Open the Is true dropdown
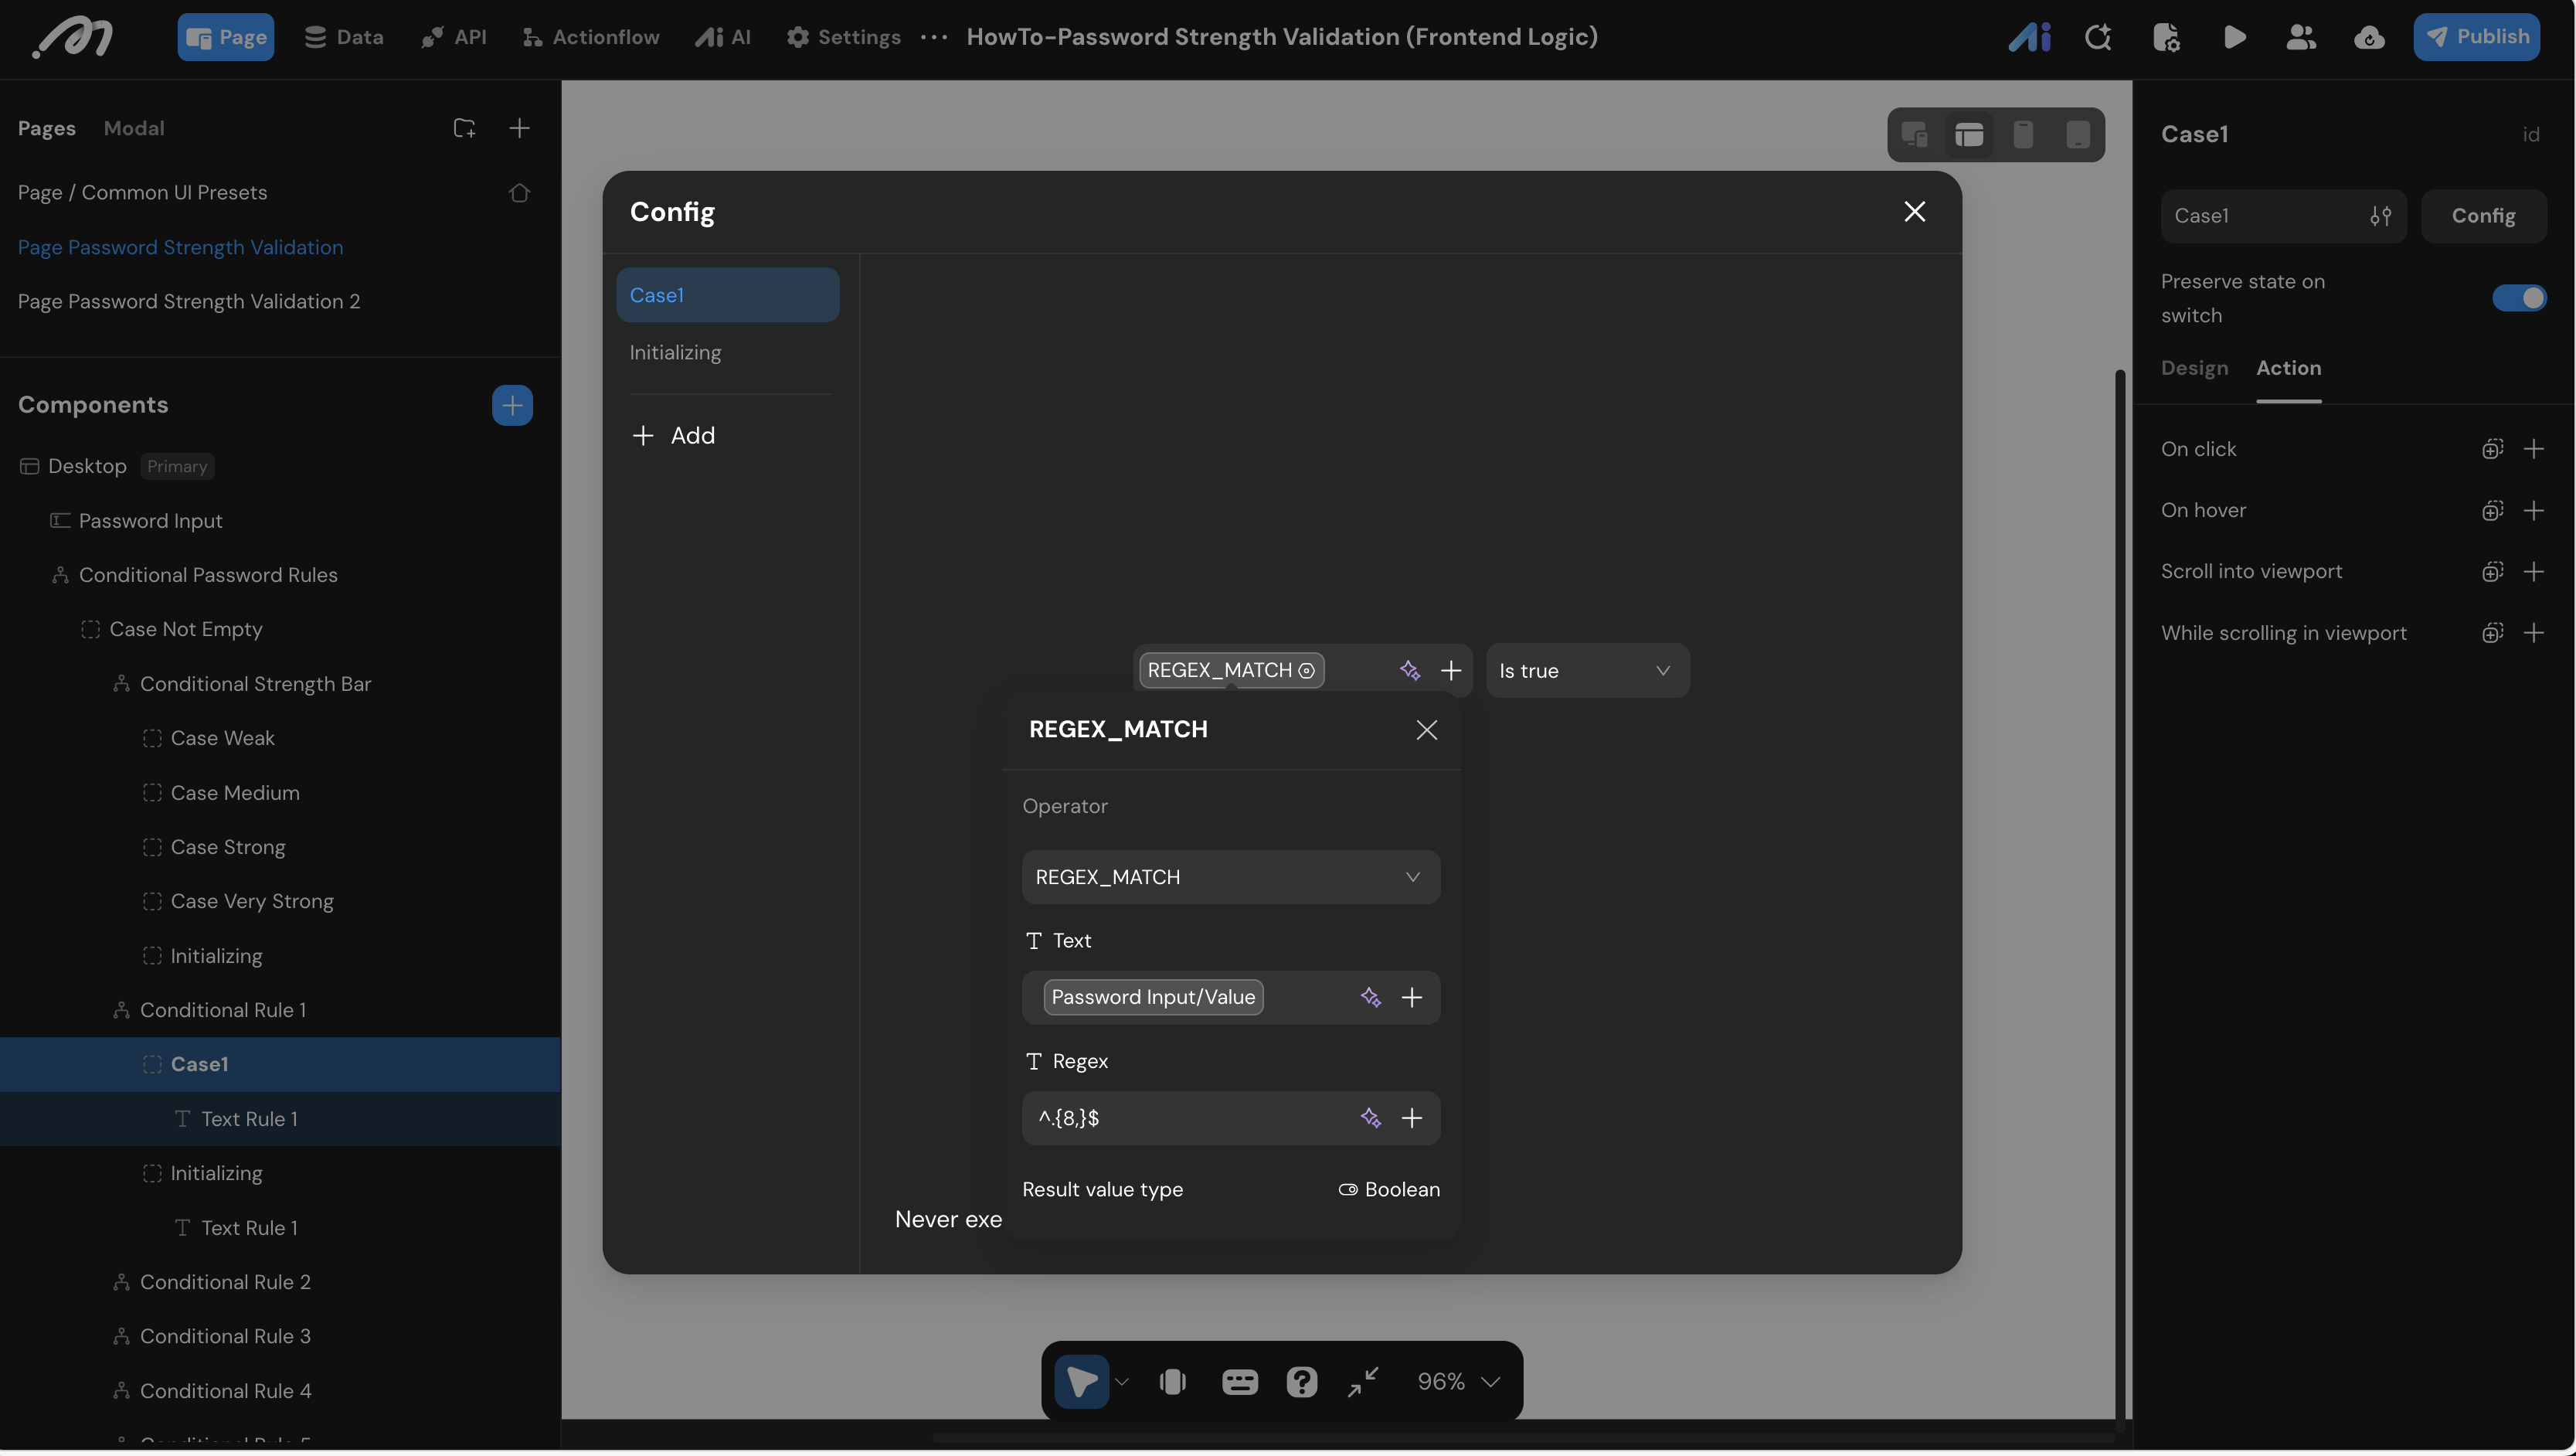Image resolution: width=2576 pixels, height=1456 pixels. (x=1586, y=670)
